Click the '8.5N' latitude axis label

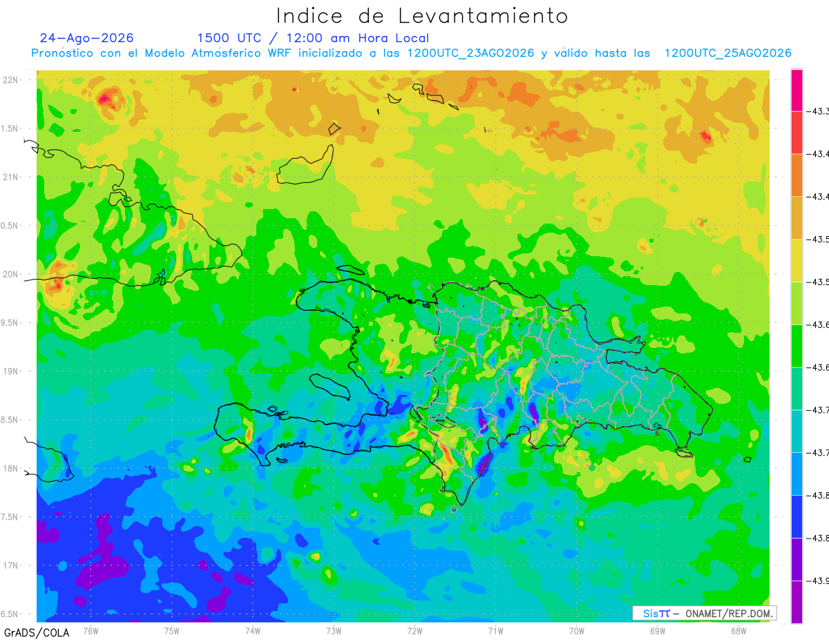[10, 420]
